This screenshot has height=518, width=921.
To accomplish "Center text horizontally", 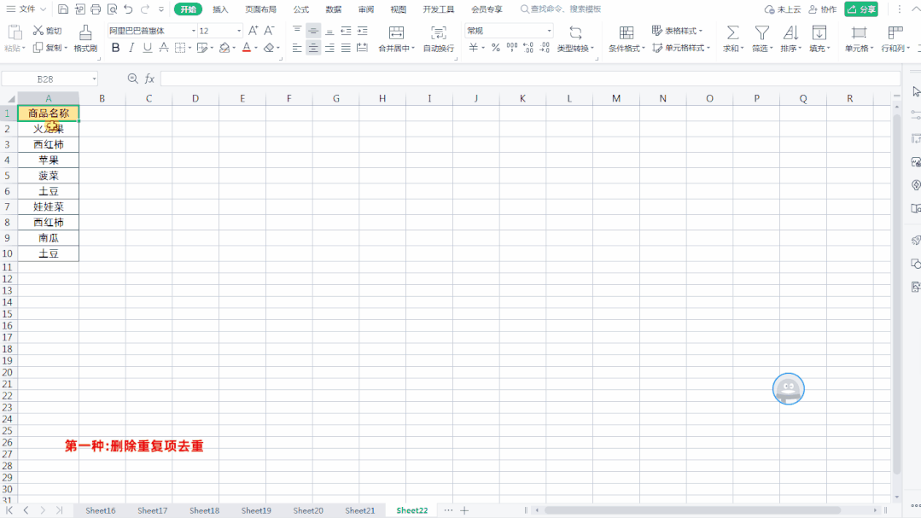I will click(313, 48).
